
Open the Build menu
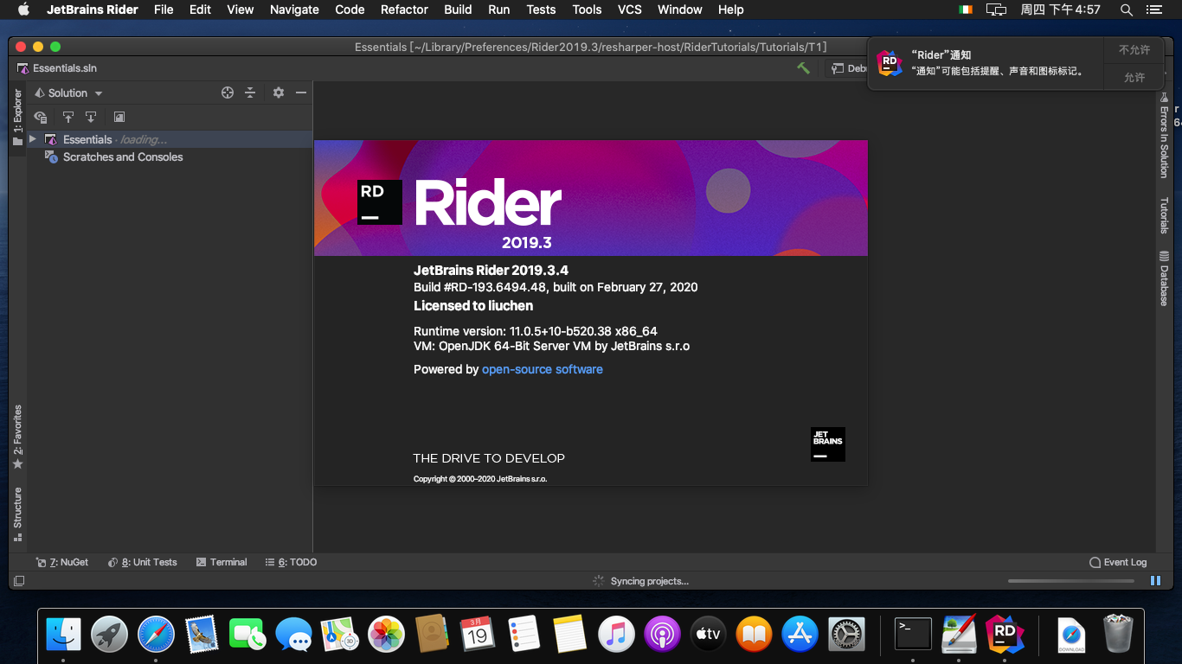click(x=458, y=10)
